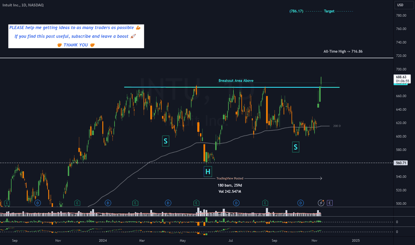Click the 780.00 price axis label
This screenshot has width=415, height=245.
[401, 15]
